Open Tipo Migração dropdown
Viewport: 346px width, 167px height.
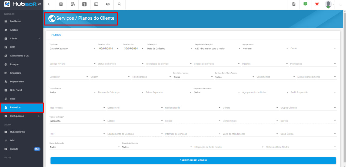(152, 77)
